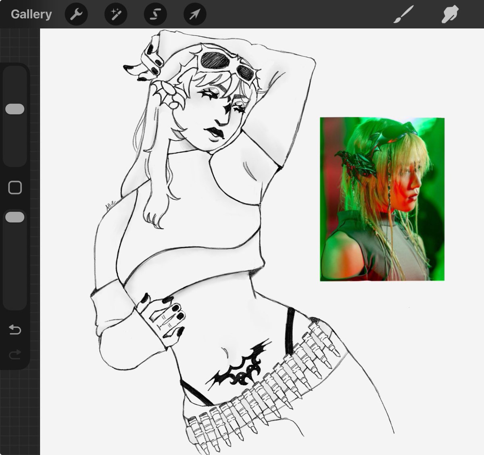Open the Gallery view
The height and width of the screenshot is (455, 484).
coord(31,15)
